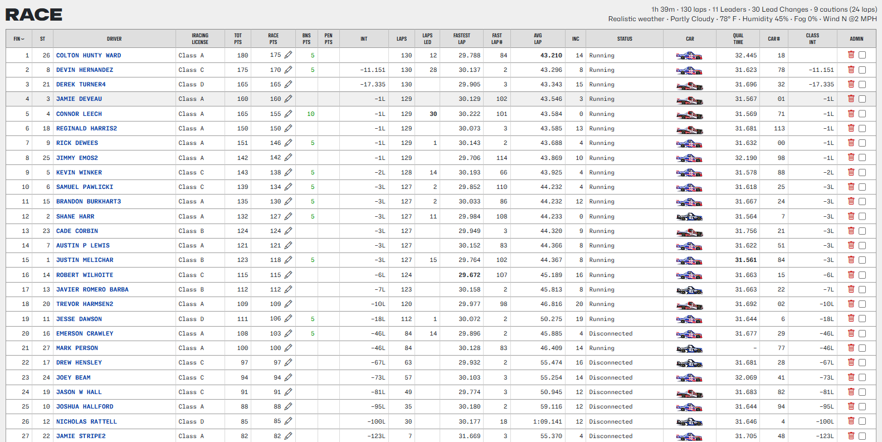Sort results by FIN column
Screen dimensions: 882x442
pyautogui.click(x=19, y=39)
